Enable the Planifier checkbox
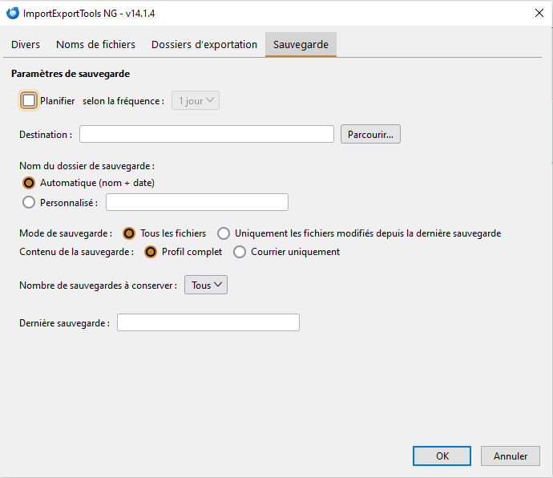Screen dimensions: 553x478 29,100
